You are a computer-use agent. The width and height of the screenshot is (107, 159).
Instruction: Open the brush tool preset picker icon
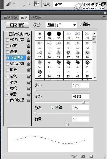point(9,4)
